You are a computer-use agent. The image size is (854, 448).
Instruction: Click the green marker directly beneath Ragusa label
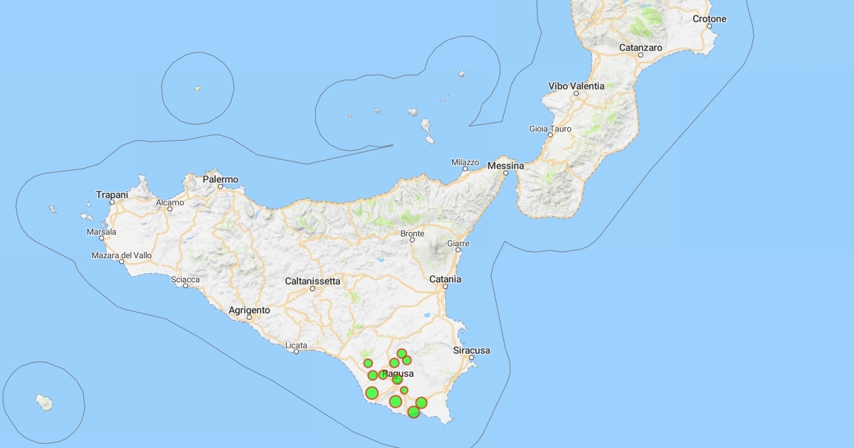(397, 380)
